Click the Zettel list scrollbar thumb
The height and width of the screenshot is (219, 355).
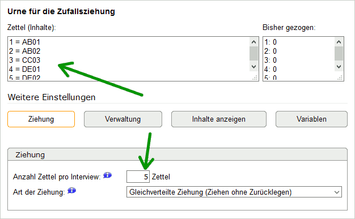[254, 54]
